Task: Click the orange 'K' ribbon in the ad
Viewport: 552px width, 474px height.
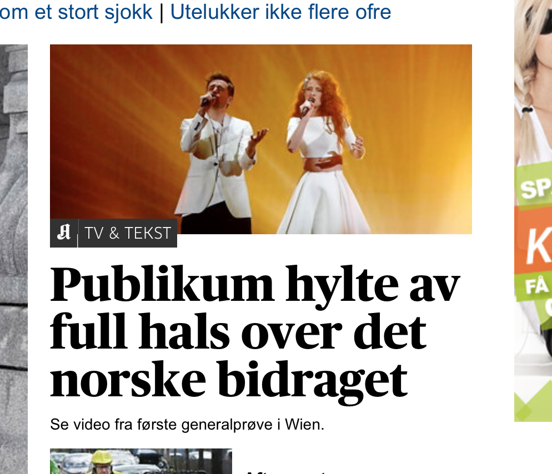Action: [x=534, y=244]
